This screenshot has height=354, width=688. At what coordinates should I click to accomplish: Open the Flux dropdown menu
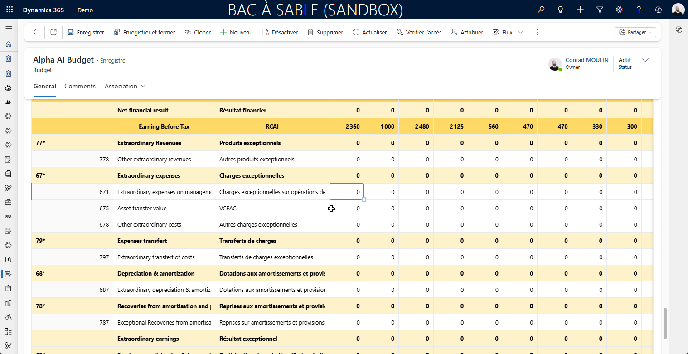coord(508,32)
